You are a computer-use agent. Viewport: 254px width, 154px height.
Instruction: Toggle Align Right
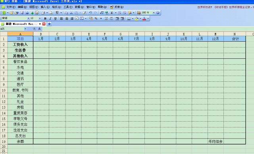[x=72, y=19]
